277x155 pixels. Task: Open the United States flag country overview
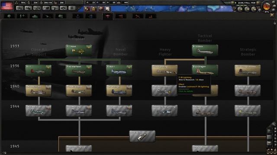(7, 6)
